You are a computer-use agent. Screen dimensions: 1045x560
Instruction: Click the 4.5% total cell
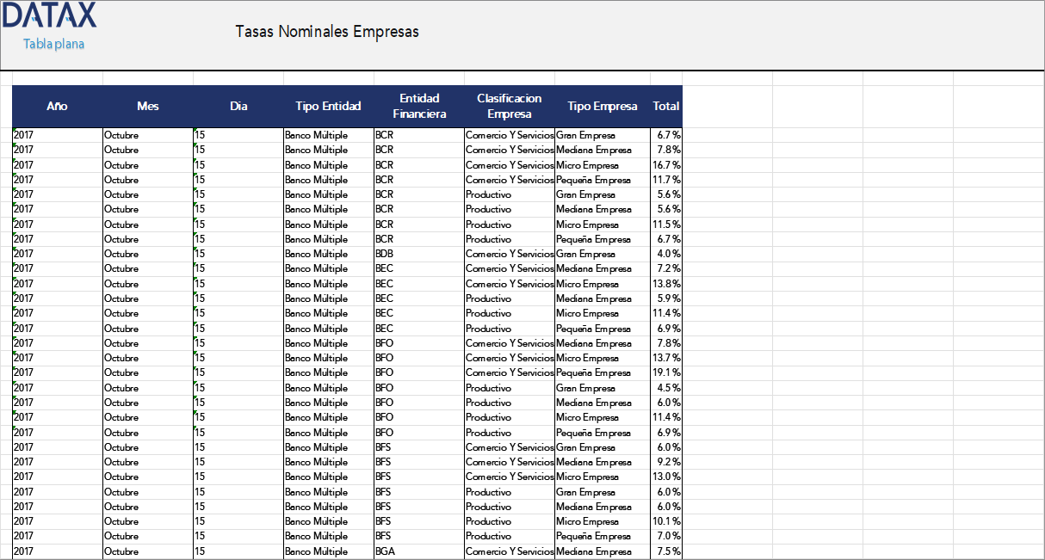[666, 388]
